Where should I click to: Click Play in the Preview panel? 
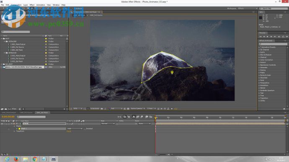pos(268,37)
